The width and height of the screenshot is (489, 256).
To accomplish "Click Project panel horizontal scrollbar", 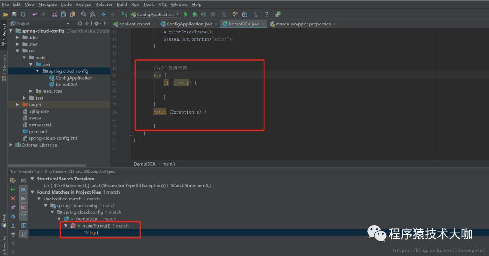I will click(47, 166).
